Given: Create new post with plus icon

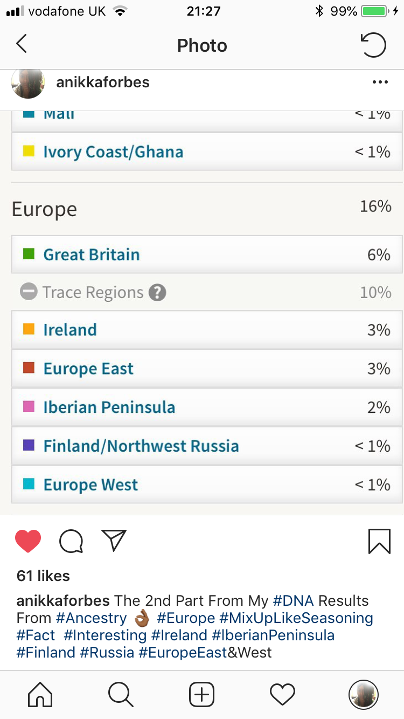Looking at the screenshot, I should [202, 694].
